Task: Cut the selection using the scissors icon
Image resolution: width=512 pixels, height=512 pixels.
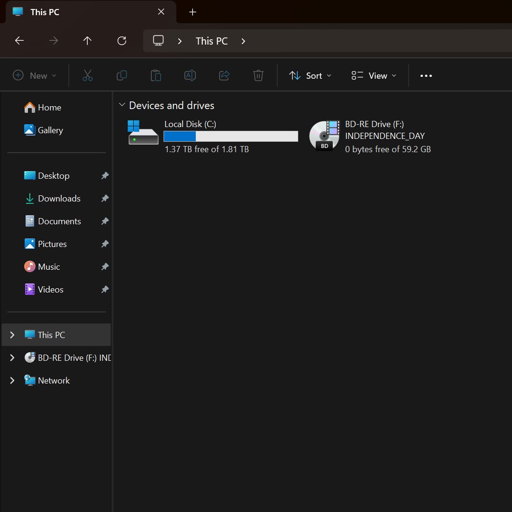Action: tap(87, 75)
